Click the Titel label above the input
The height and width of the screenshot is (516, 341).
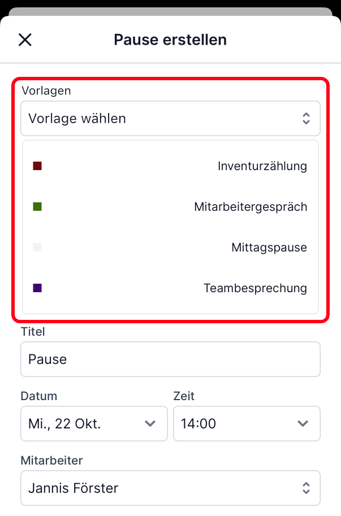click(33, 332)
